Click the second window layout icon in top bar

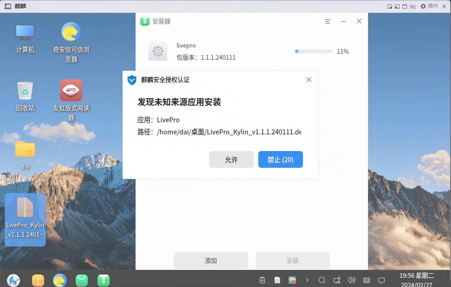(x=397, y=6)
